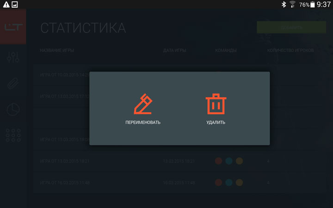This screenshot has width=333, height=208.
Task: Tap the LT logo in top-left corner
Action: tap(13, 27)
